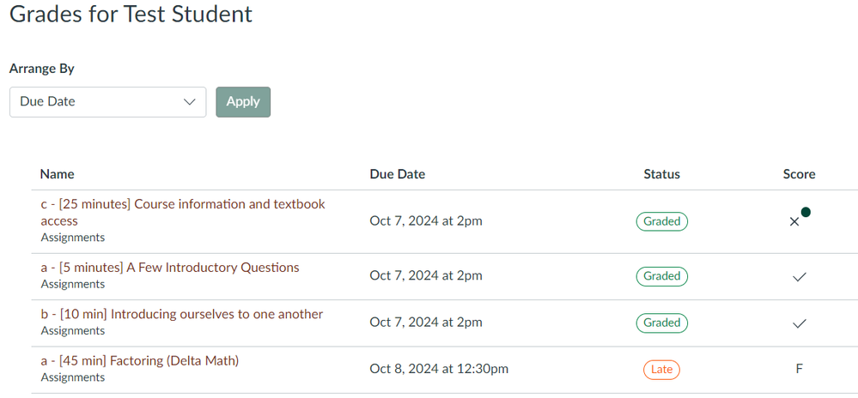Click the green unread dot indicator

tap(806, 212)
